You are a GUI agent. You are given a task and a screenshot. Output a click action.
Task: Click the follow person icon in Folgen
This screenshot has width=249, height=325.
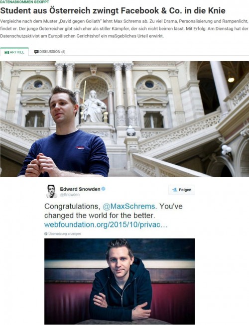175,190
